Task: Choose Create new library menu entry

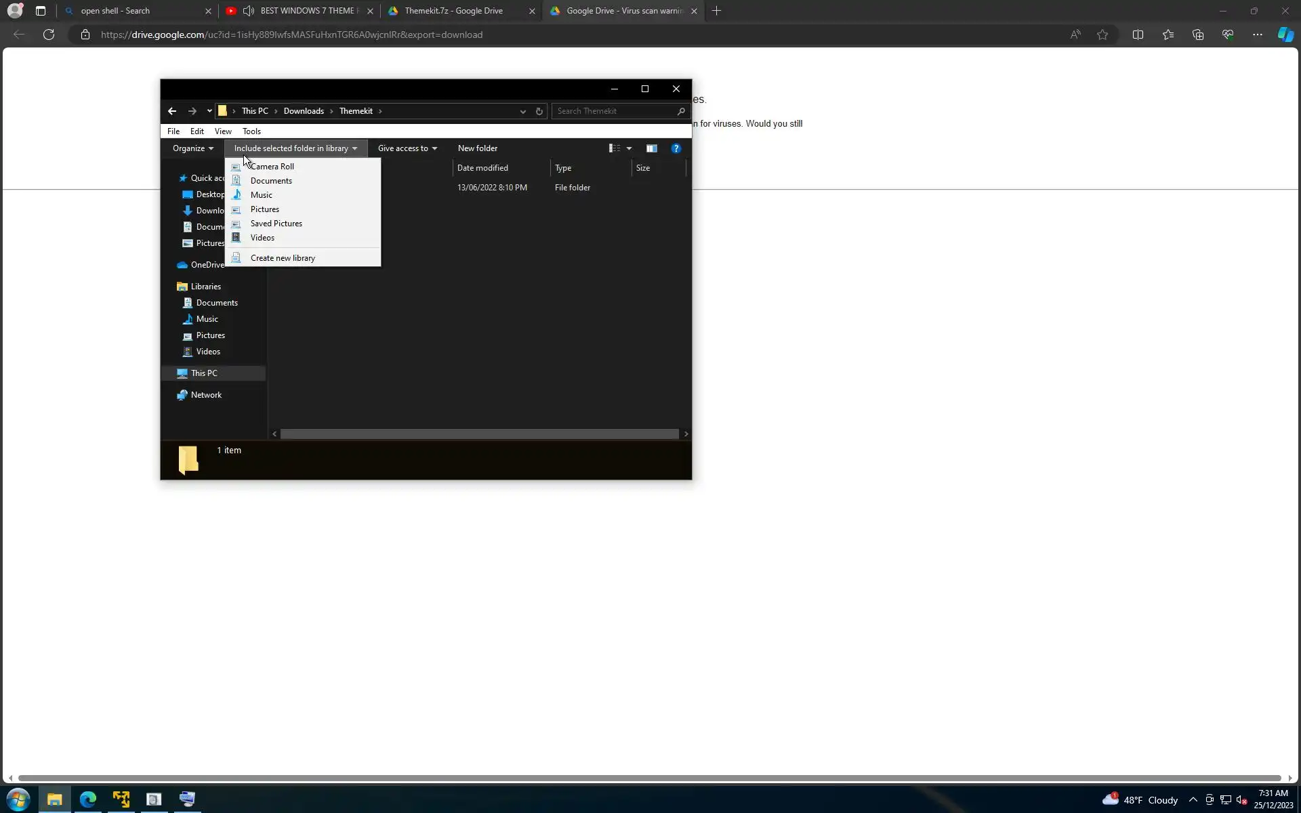Action: [x=283, y=258]
